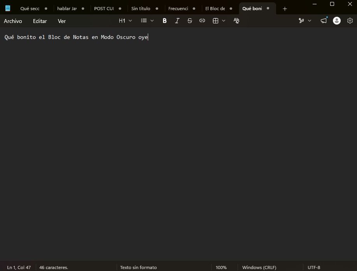
Task: Maximize the Notepad window
Action: (332, 4)
